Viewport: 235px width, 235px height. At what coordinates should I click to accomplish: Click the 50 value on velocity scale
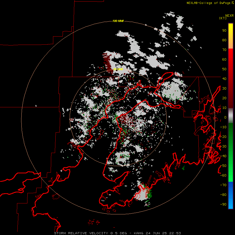tap(224, 69)
